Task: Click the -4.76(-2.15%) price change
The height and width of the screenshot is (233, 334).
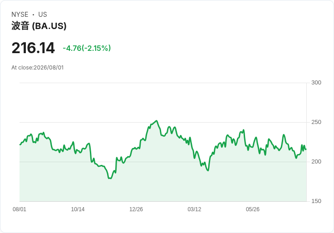Action: tap(87, 48)
